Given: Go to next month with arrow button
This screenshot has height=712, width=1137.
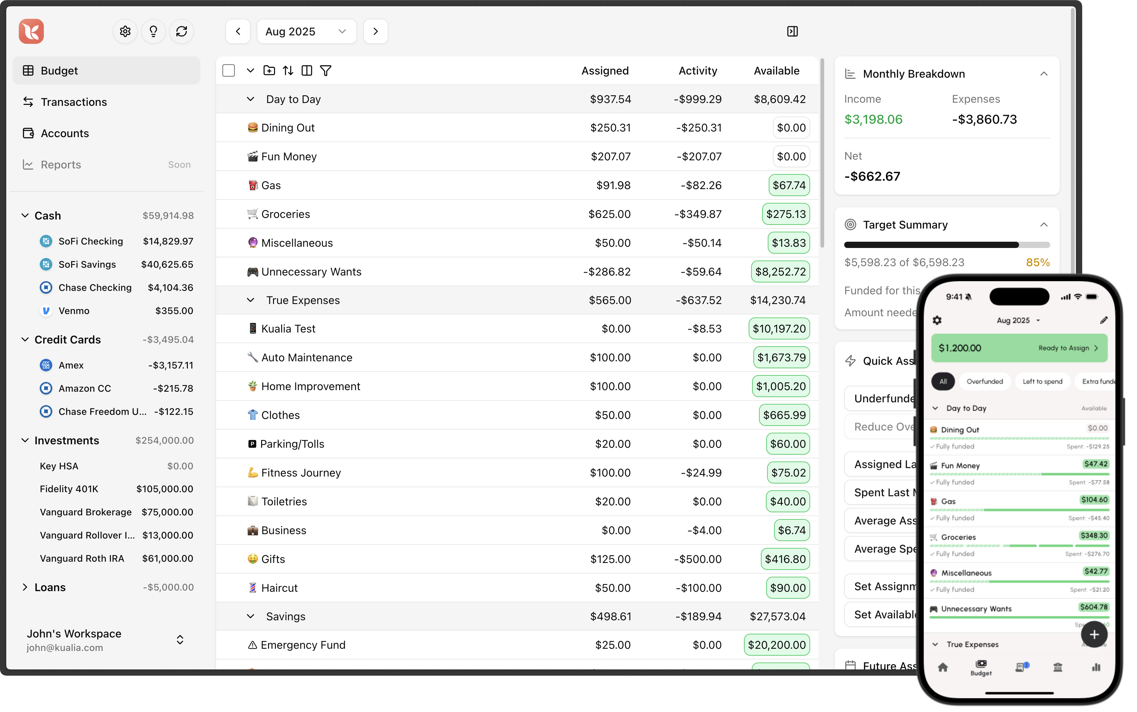Looking at the screenshot, I should pyautogui.click(x=375, y=32).
